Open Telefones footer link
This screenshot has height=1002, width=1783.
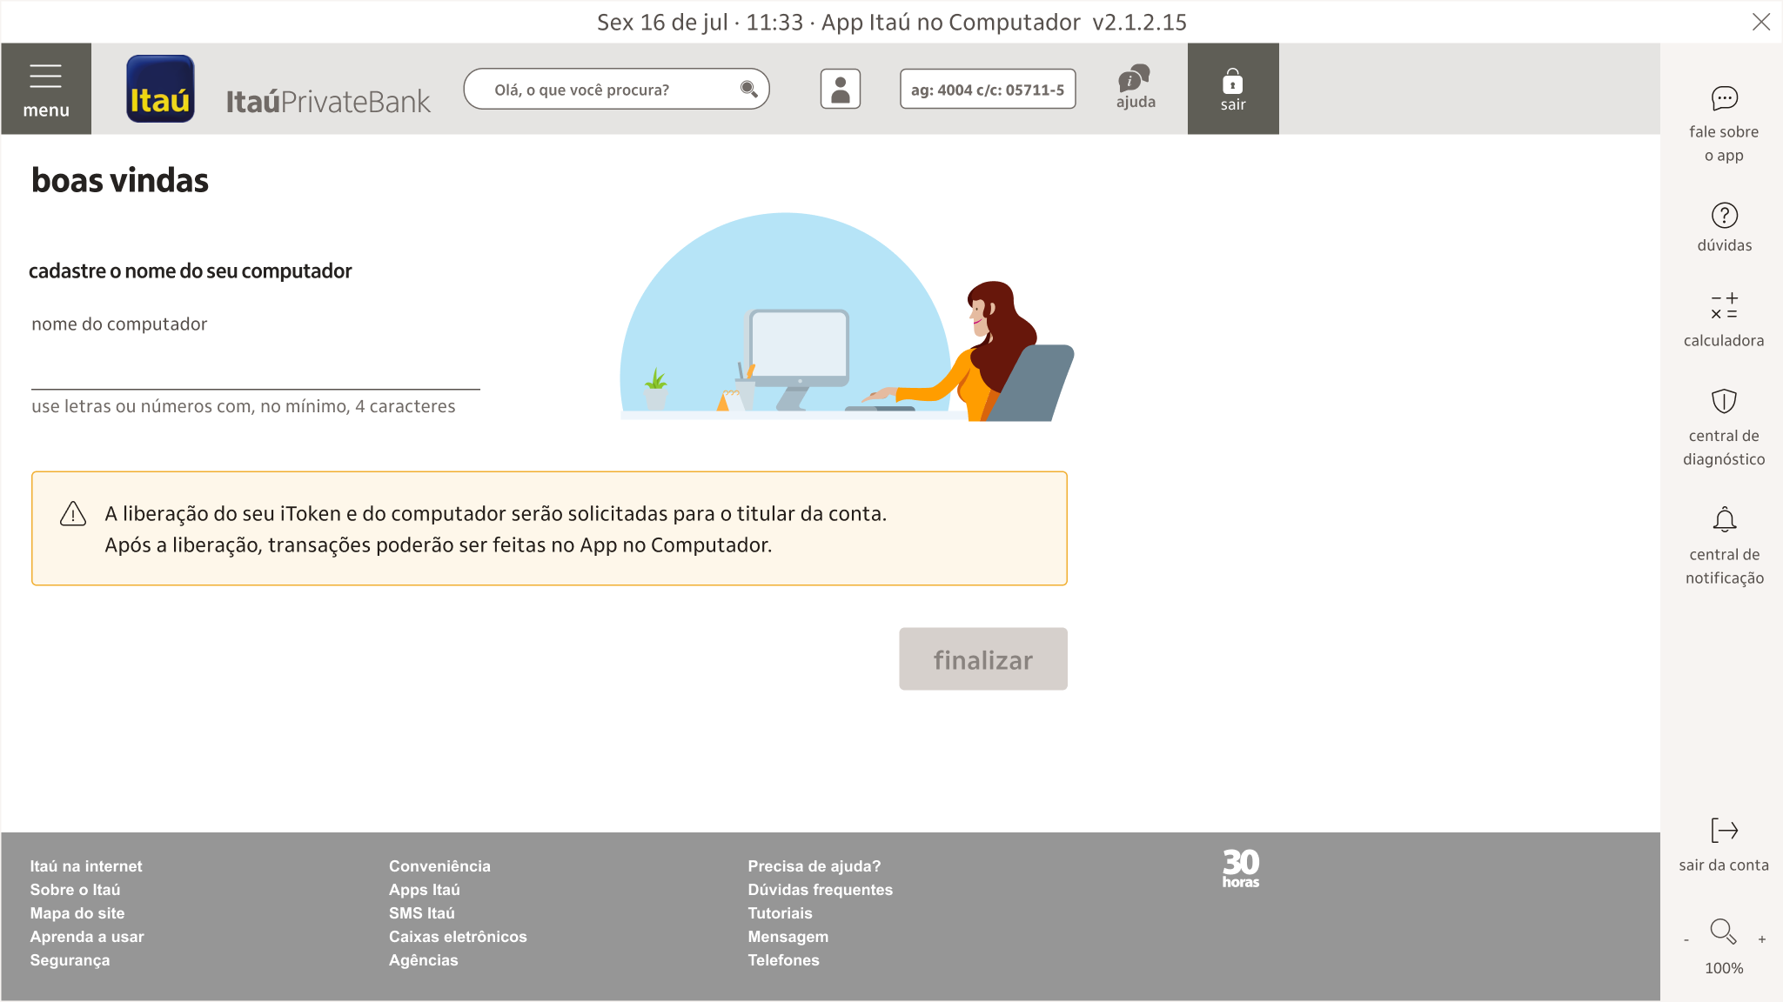[784, 960]
